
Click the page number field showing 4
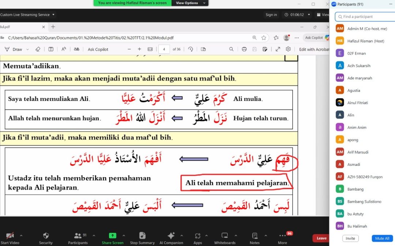click(164, 49)
